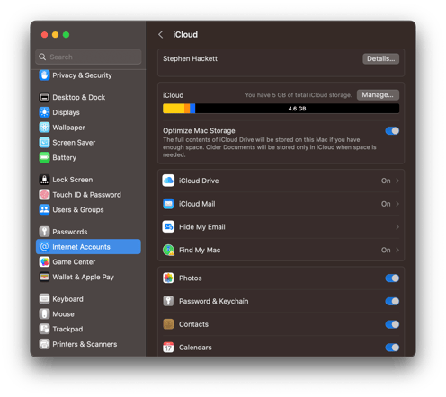Click the Printers & Scanners sidebar label
This screenshot has width=446, height=397.
pyautogui.click(x=85, y=344)
